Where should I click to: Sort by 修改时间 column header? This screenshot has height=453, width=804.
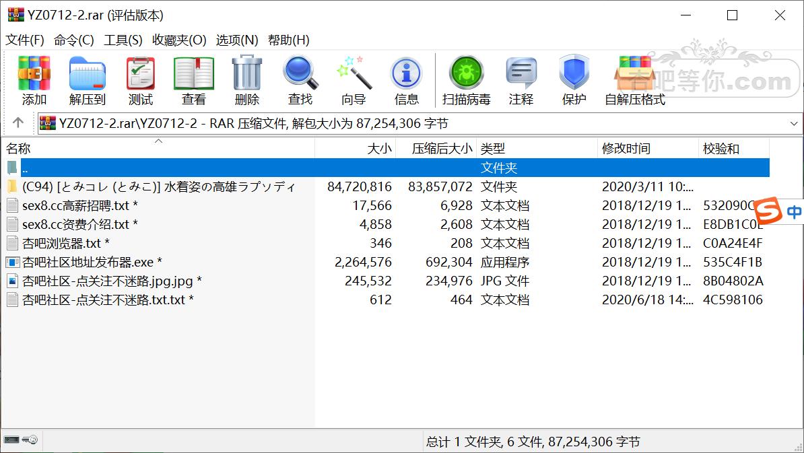(x=627, y=149)
